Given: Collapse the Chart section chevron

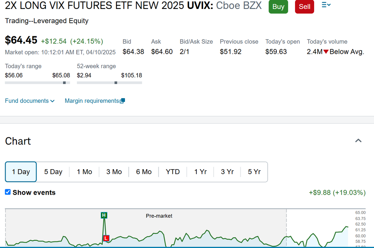Looking at the screenshot, I should [x=358, y=141].
